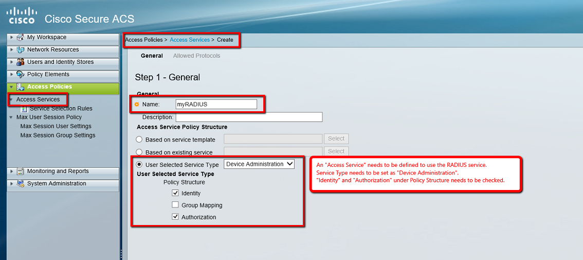Open Max Session Group Settings
The width and height of the screenshot is (583, 260).
click(58, 135)
